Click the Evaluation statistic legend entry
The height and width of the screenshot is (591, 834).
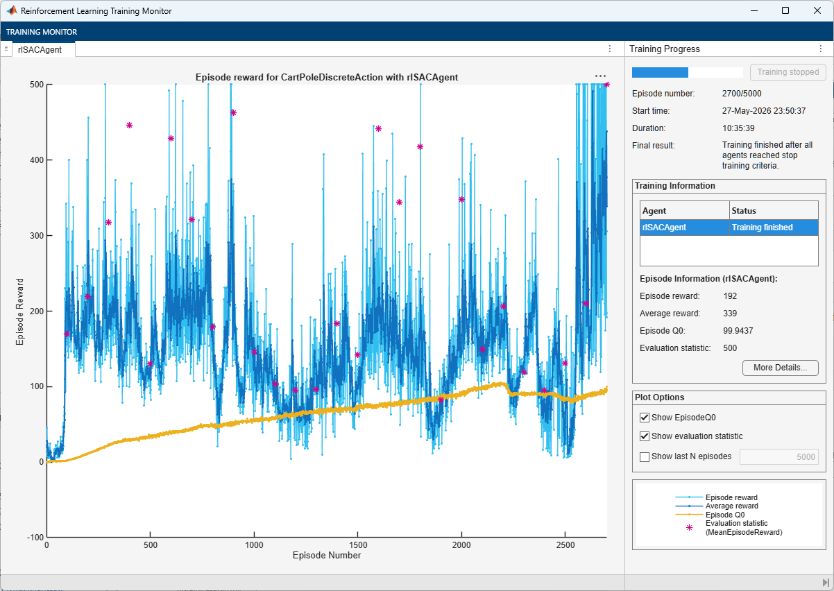[x=735, y=527]
